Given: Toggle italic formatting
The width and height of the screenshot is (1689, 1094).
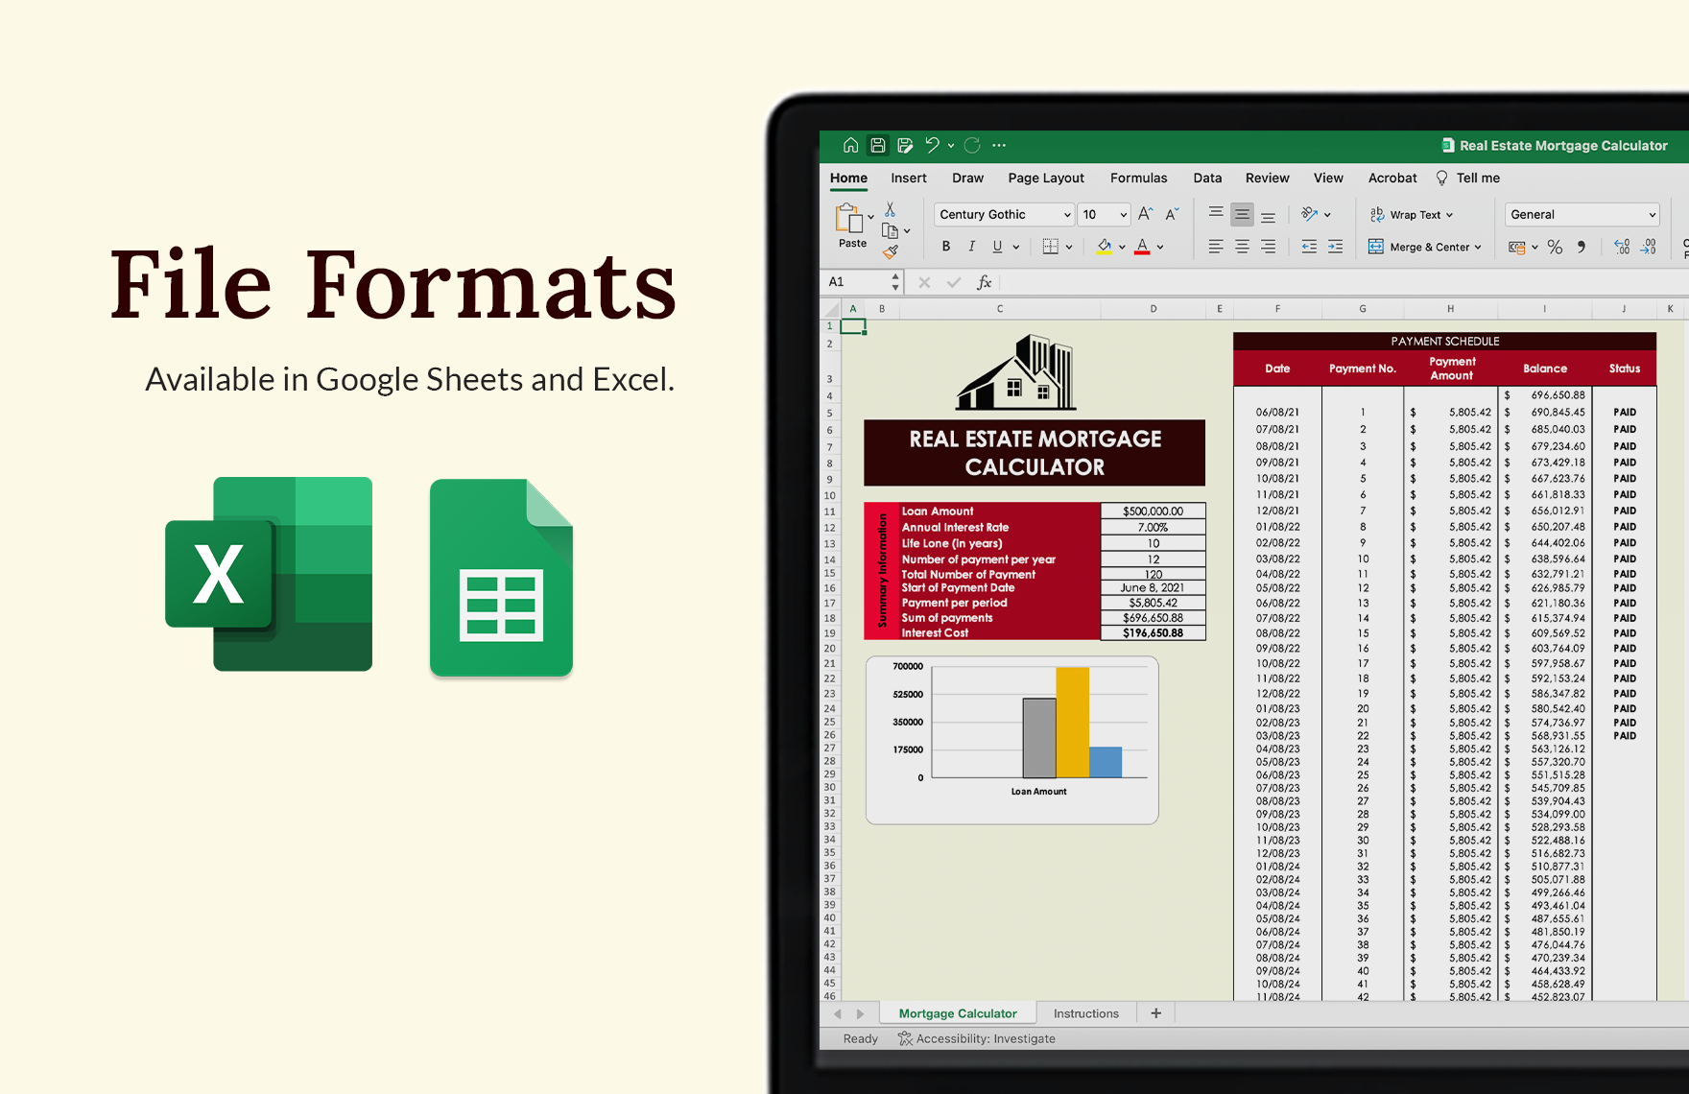Looking at the screenshot, I should click(x=972, y=247).
